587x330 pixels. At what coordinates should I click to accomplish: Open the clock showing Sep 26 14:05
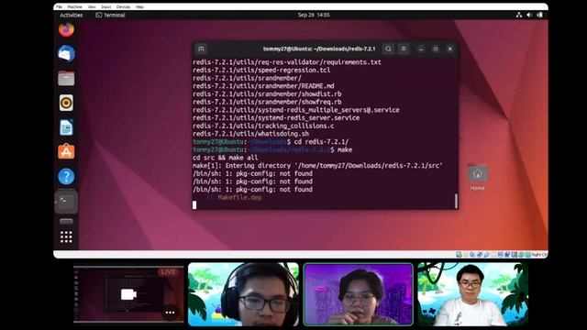tap(314, 15)
